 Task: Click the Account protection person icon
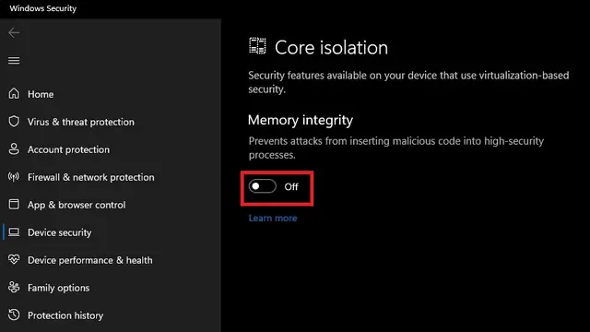14,149
